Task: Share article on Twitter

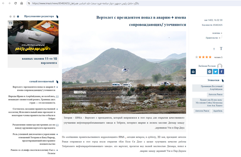Action: (216, 71)
